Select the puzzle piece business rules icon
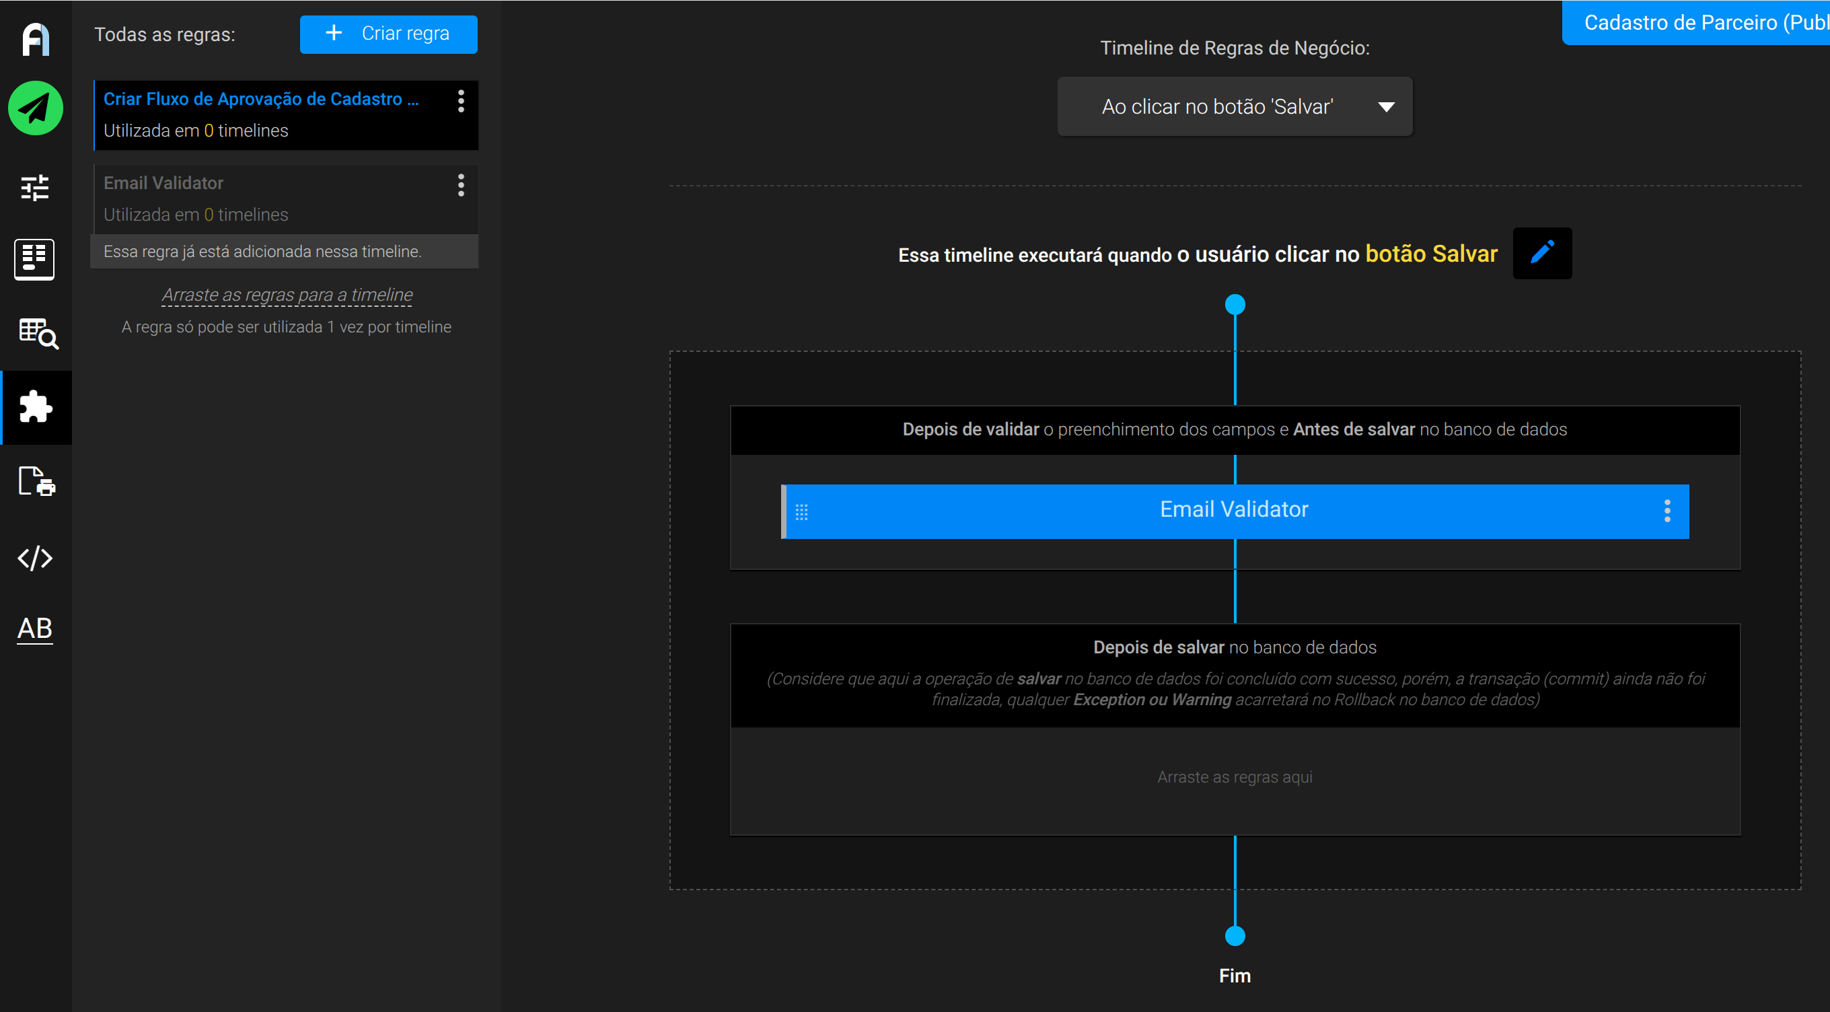This screenshot has width=1830, height=1012. point(36,407)
